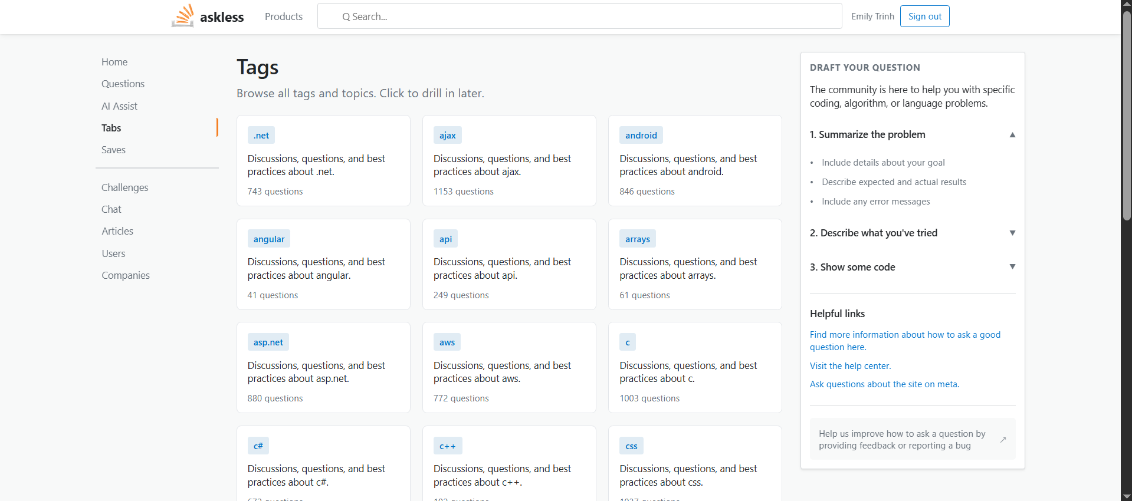
Task: Click the askless logo icon
Action: [183, 16]
